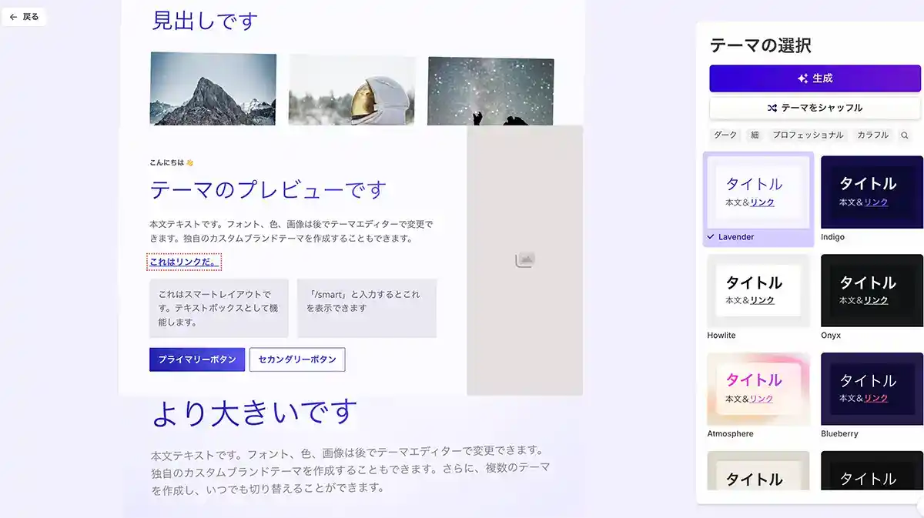
Task: Click the より大きいです heading text
Action: click(255, 413)
